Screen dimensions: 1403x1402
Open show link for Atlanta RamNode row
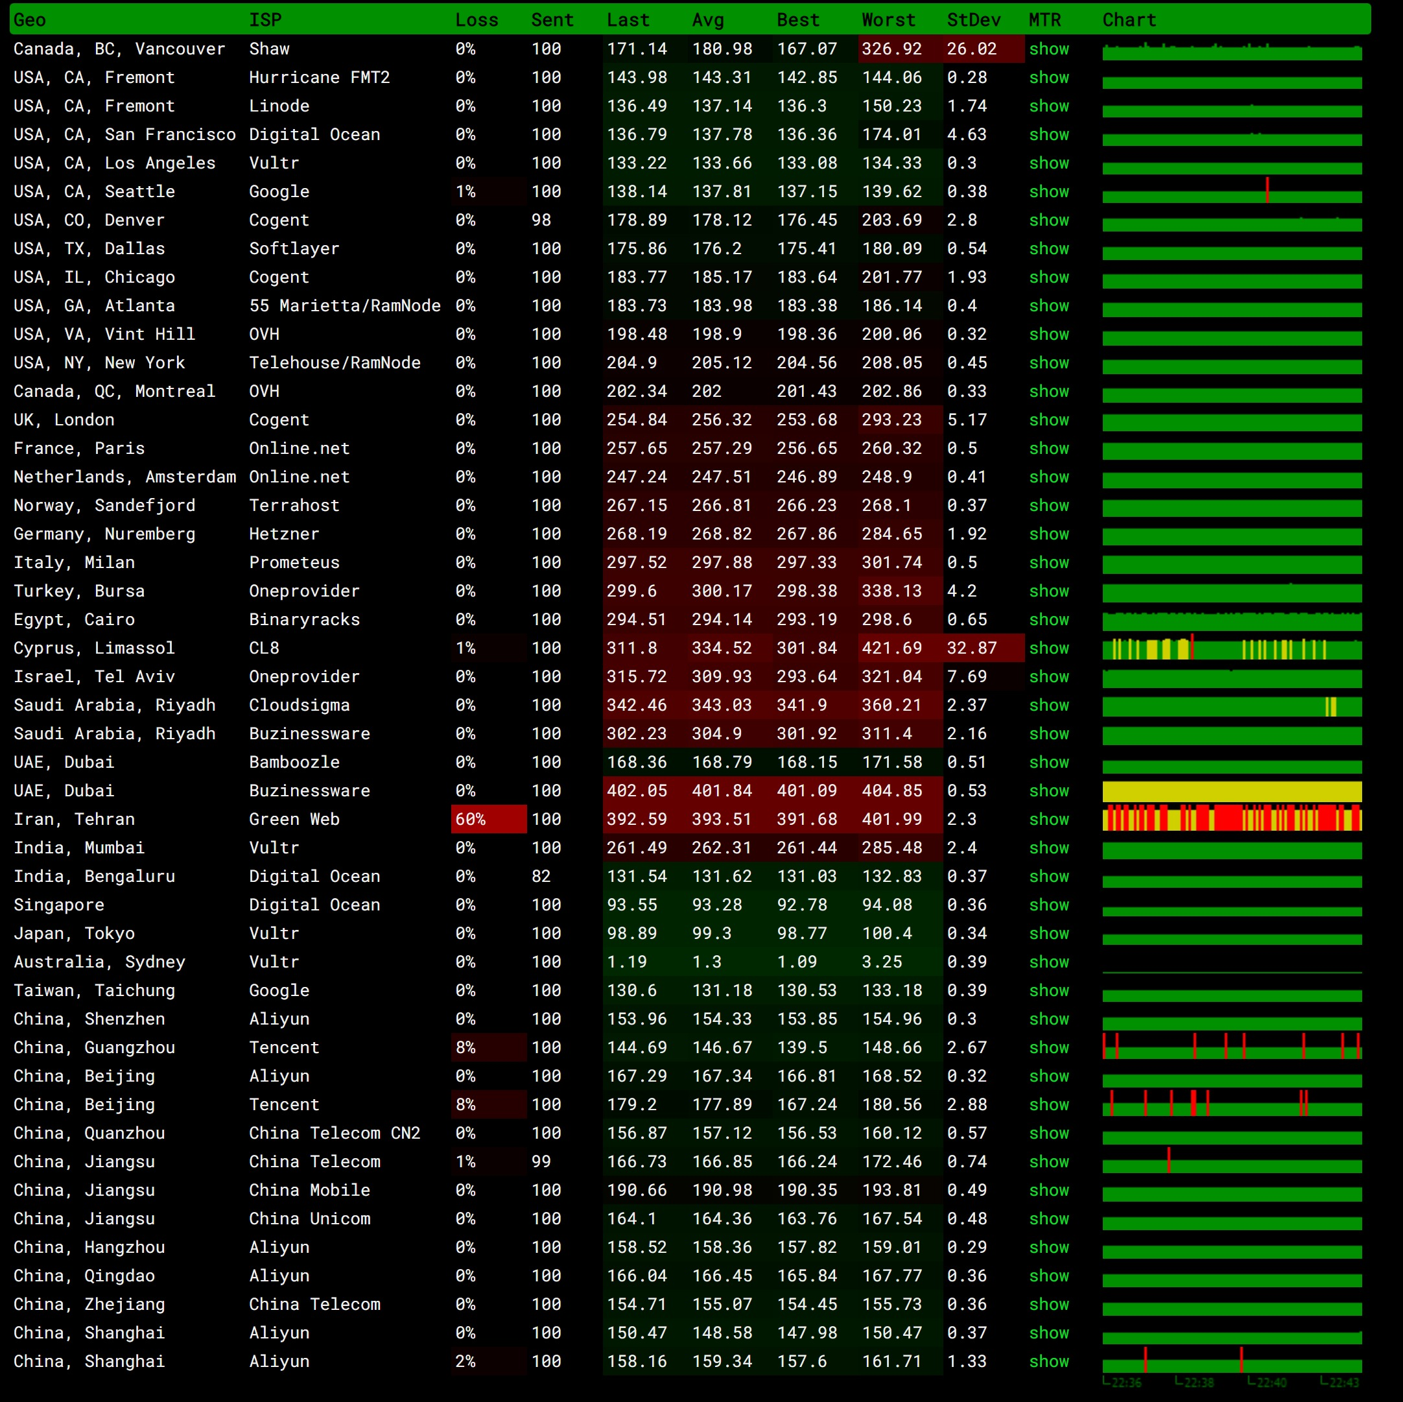[x=1048, y=306]
